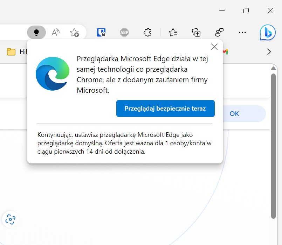Viewport: 282px width, 245px height.
Task: Click the visual search icon in the page corner
Action: [10, 219]
